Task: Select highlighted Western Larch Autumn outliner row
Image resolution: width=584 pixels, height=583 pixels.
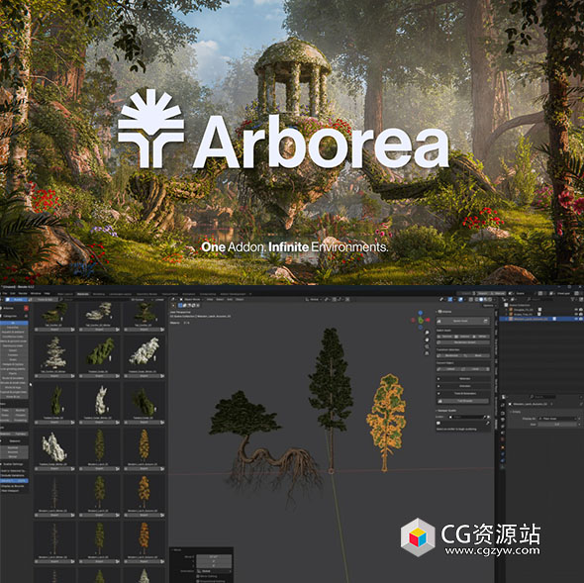Action: 541,319
